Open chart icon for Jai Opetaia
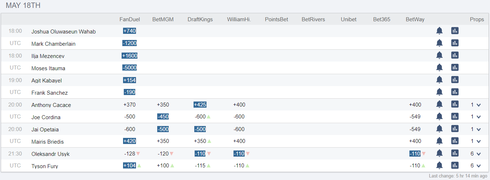The image size is (490, 180). 455,129
